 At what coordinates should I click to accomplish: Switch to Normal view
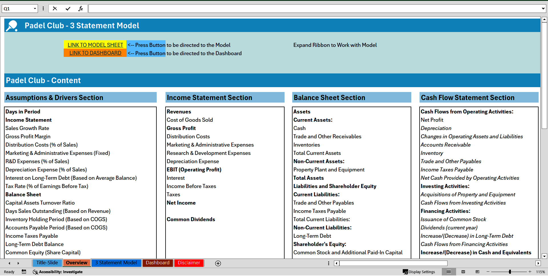tap(449, 272)
